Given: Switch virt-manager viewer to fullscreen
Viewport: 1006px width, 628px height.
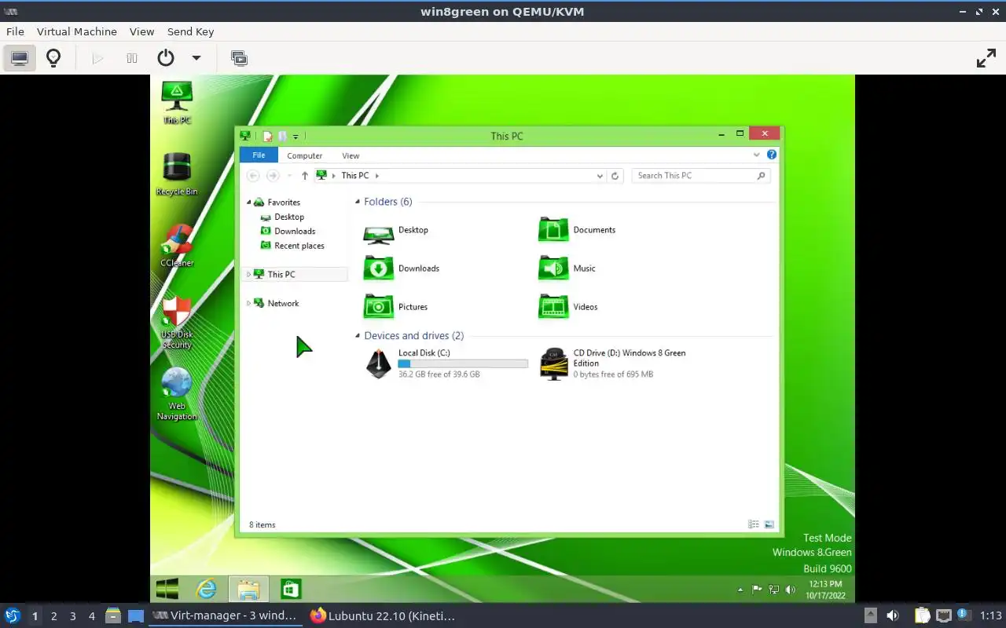Looking at the screenshot, I should click(x=986, y=58).
